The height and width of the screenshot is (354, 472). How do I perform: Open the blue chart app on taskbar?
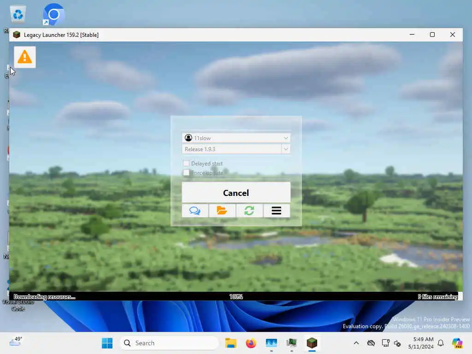(271, 343)
